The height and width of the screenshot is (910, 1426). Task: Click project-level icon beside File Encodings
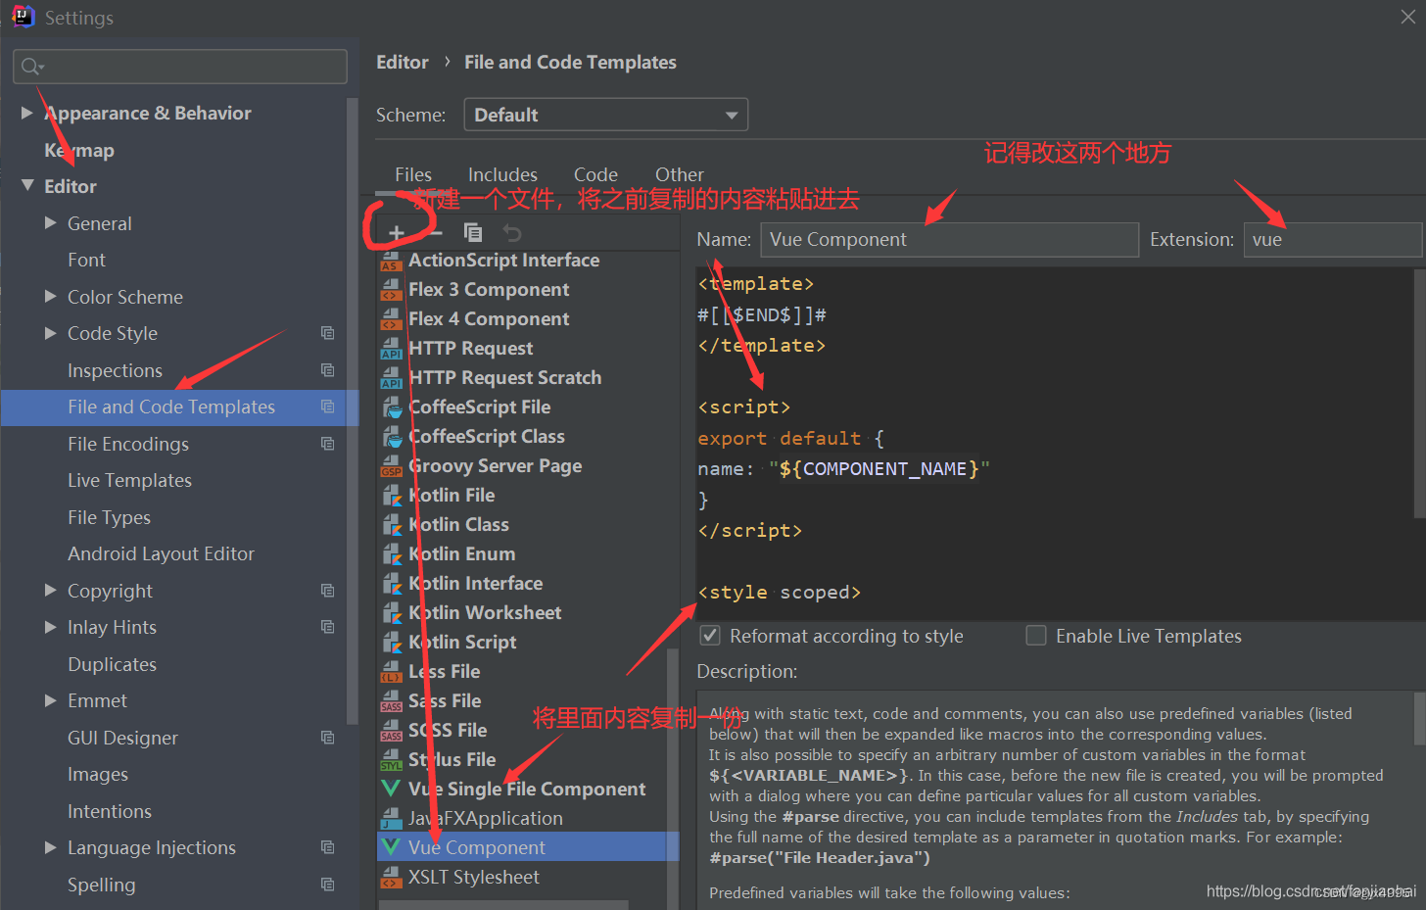(x=328, y=444)
